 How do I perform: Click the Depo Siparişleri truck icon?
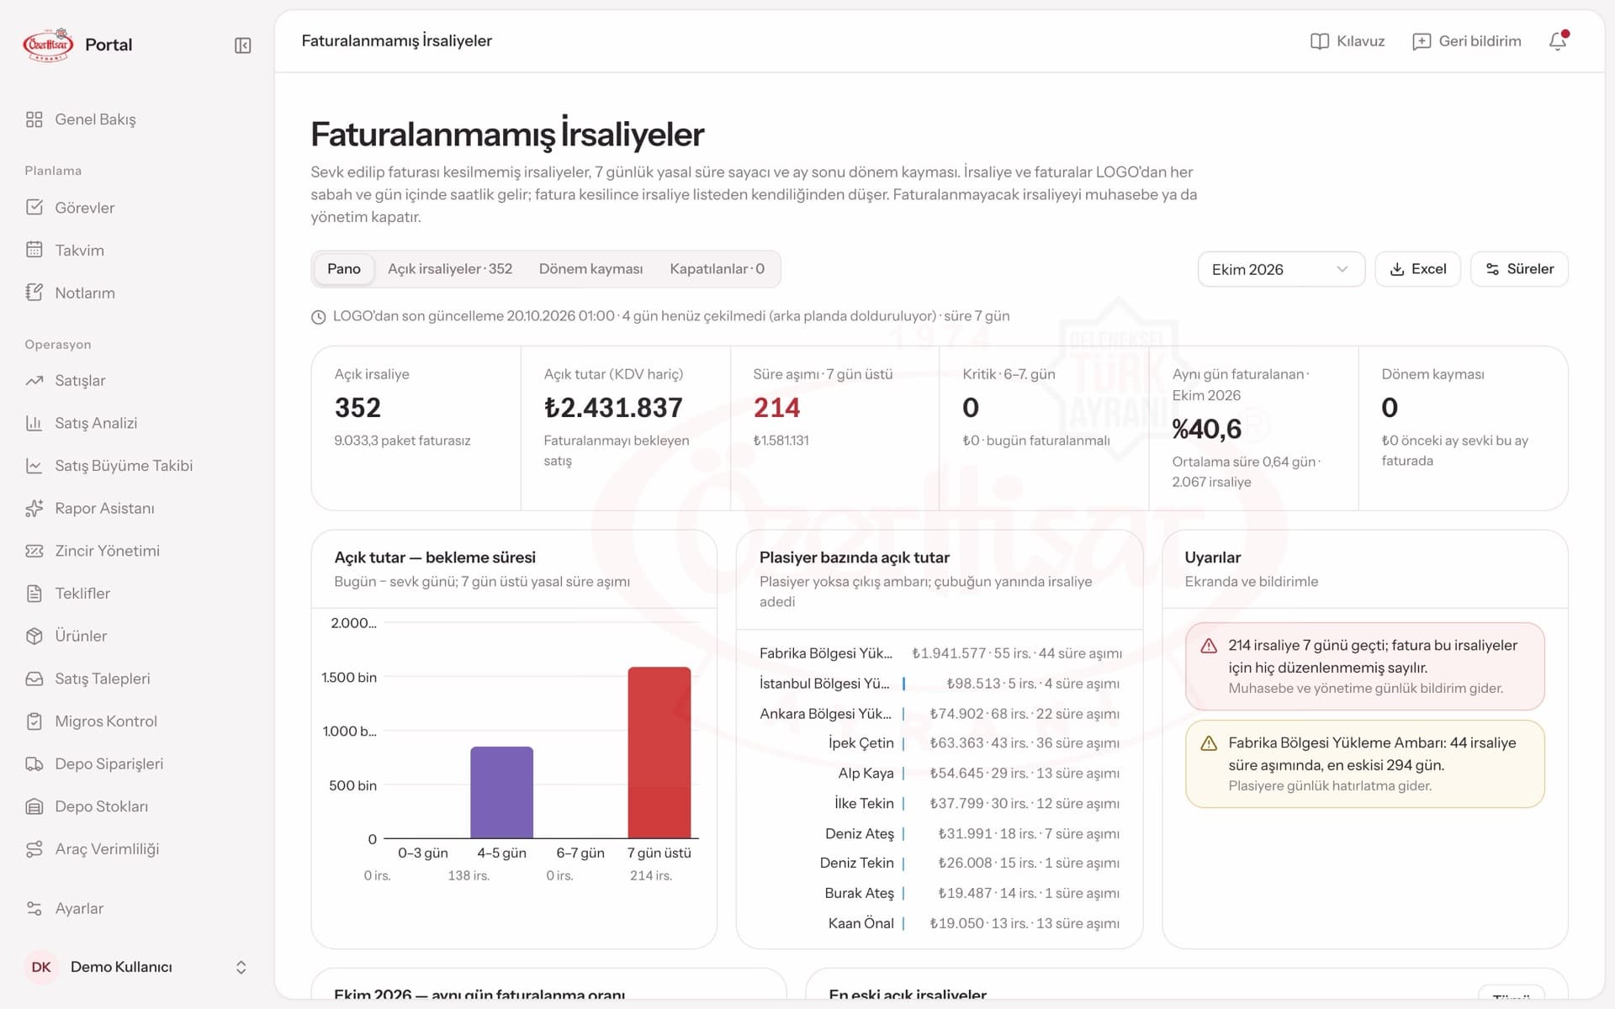(x=34, y=764)
